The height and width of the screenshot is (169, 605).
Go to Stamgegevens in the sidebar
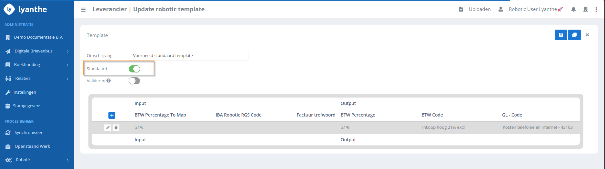pos(27,106)
